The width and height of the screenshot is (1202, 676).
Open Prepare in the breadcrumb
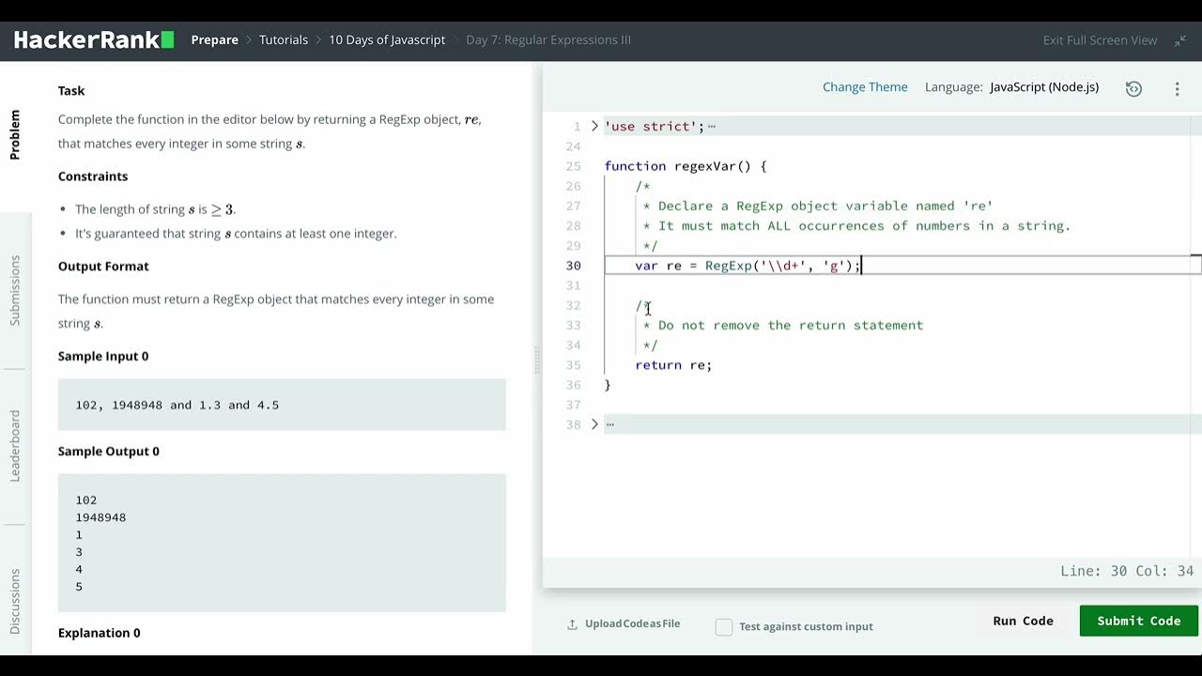214,40
